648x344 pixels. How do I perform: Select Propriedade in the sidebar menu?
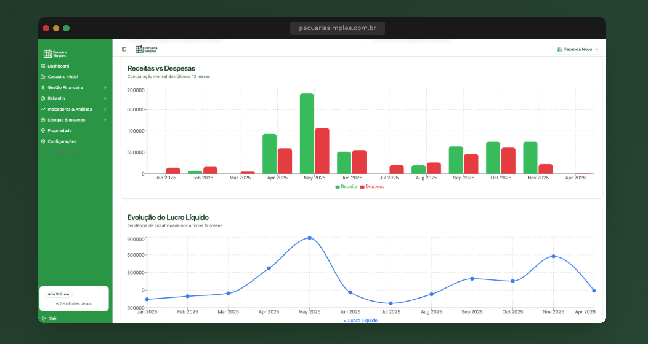click(x=59, y=130)
